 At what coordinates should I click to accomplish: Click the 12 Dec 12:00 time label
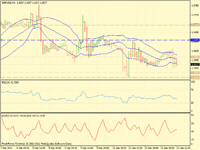pyautogui.click(x=135, y=148)
